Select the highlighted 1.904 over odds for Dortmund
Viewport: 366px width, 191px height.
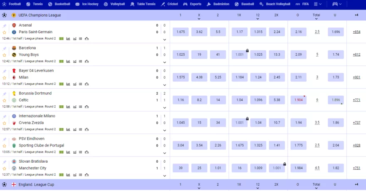click(298, 100)
